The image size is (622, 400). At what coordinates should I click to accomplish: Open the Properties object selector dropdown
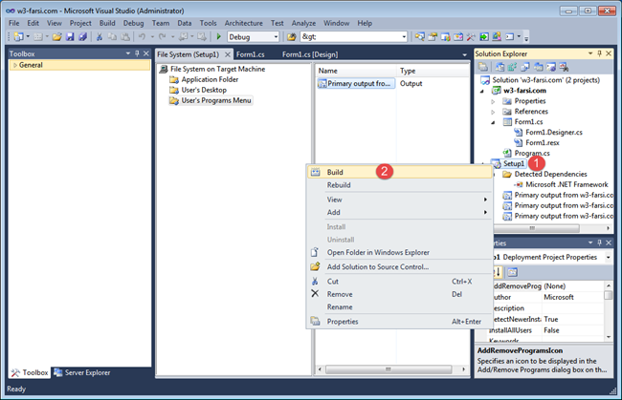[x=608, y=257]
